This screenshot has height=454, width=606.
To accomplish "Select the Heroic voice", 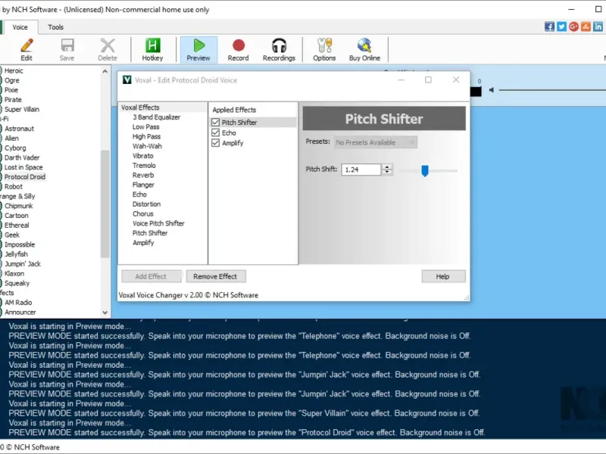I will point(14,70).
